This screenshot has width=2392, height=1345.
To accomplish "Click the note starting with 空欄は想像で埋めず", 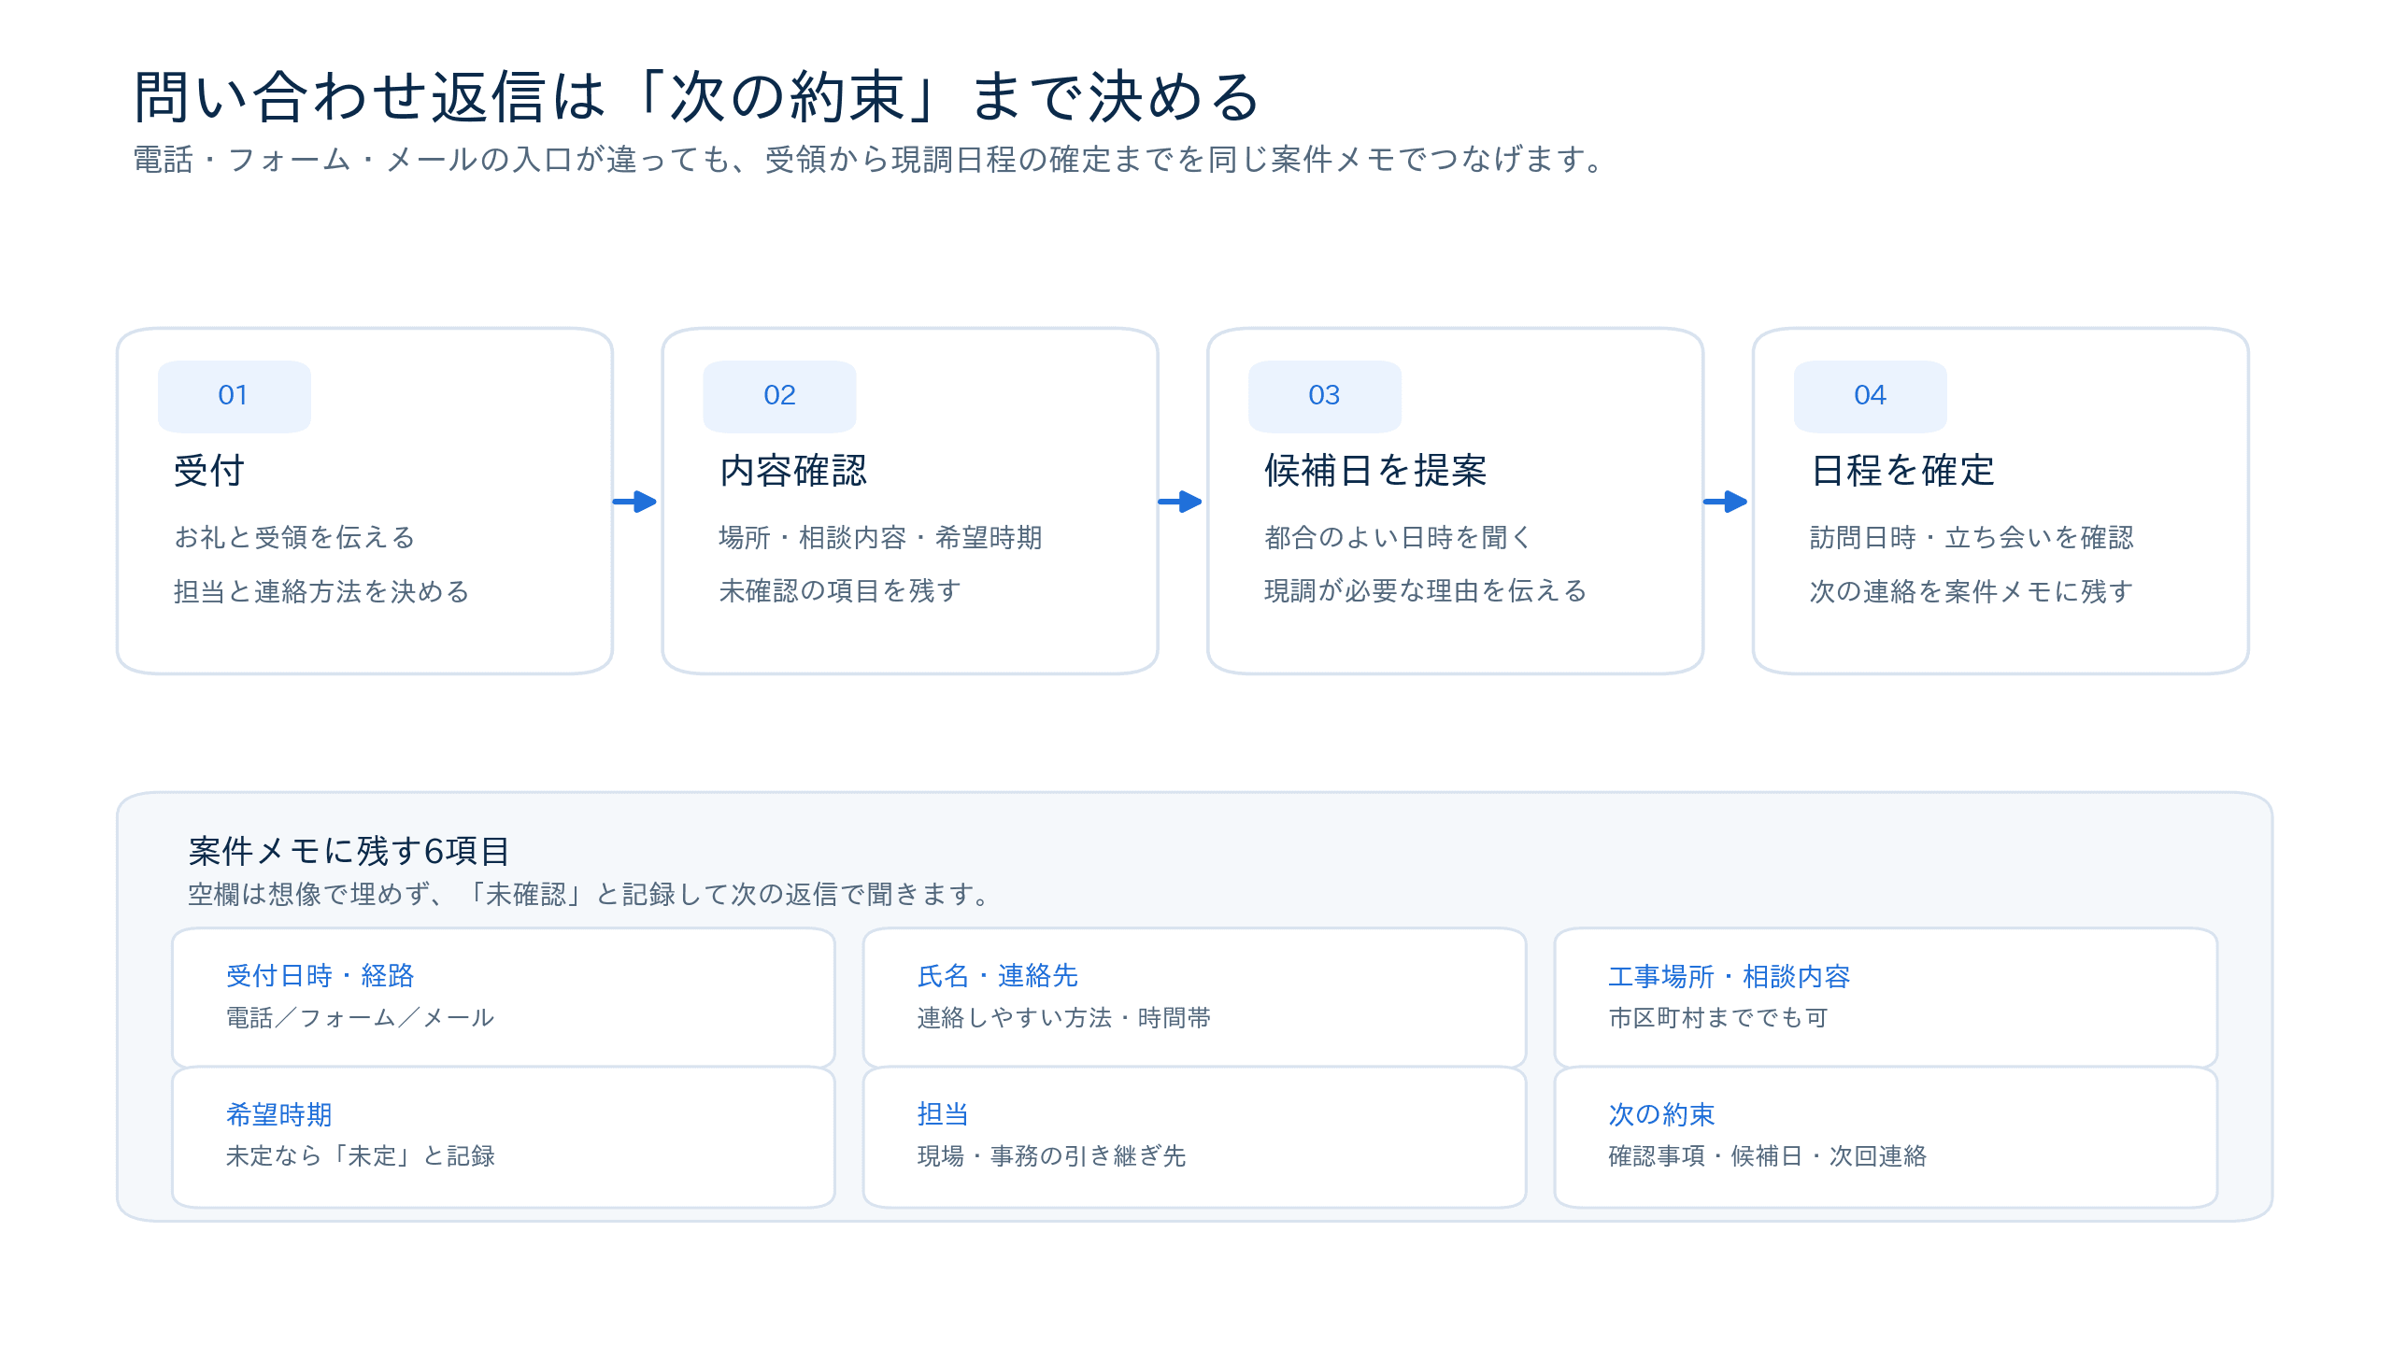I will point(591,895).
